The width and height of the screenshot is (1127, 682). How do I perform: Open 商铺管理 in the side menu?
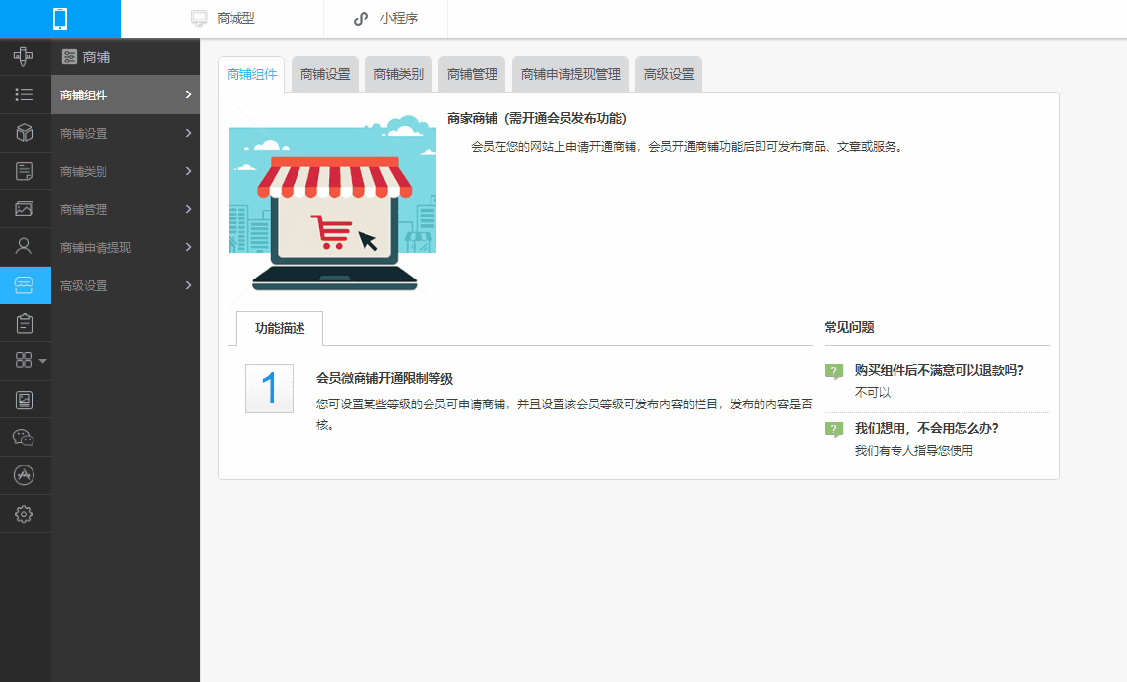click(x=126, y=209)
